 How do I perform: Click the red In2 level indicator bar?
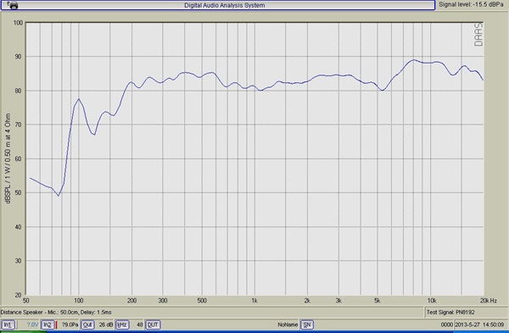click(57, 325)
